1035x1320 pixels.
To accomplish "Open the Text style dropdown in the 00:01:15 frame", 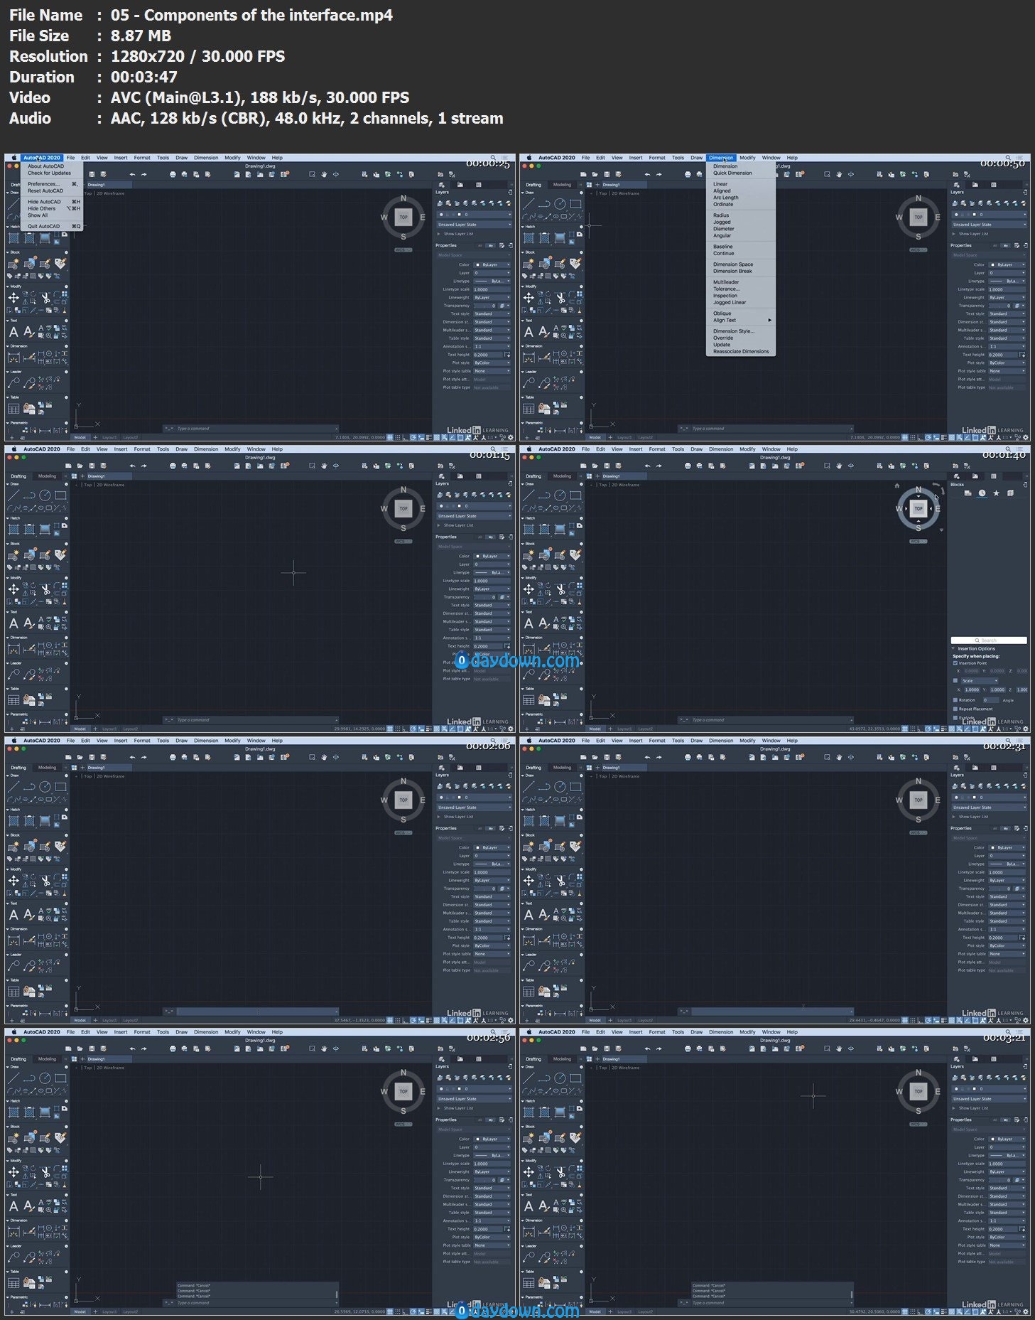I will click(x=492, y=606).
